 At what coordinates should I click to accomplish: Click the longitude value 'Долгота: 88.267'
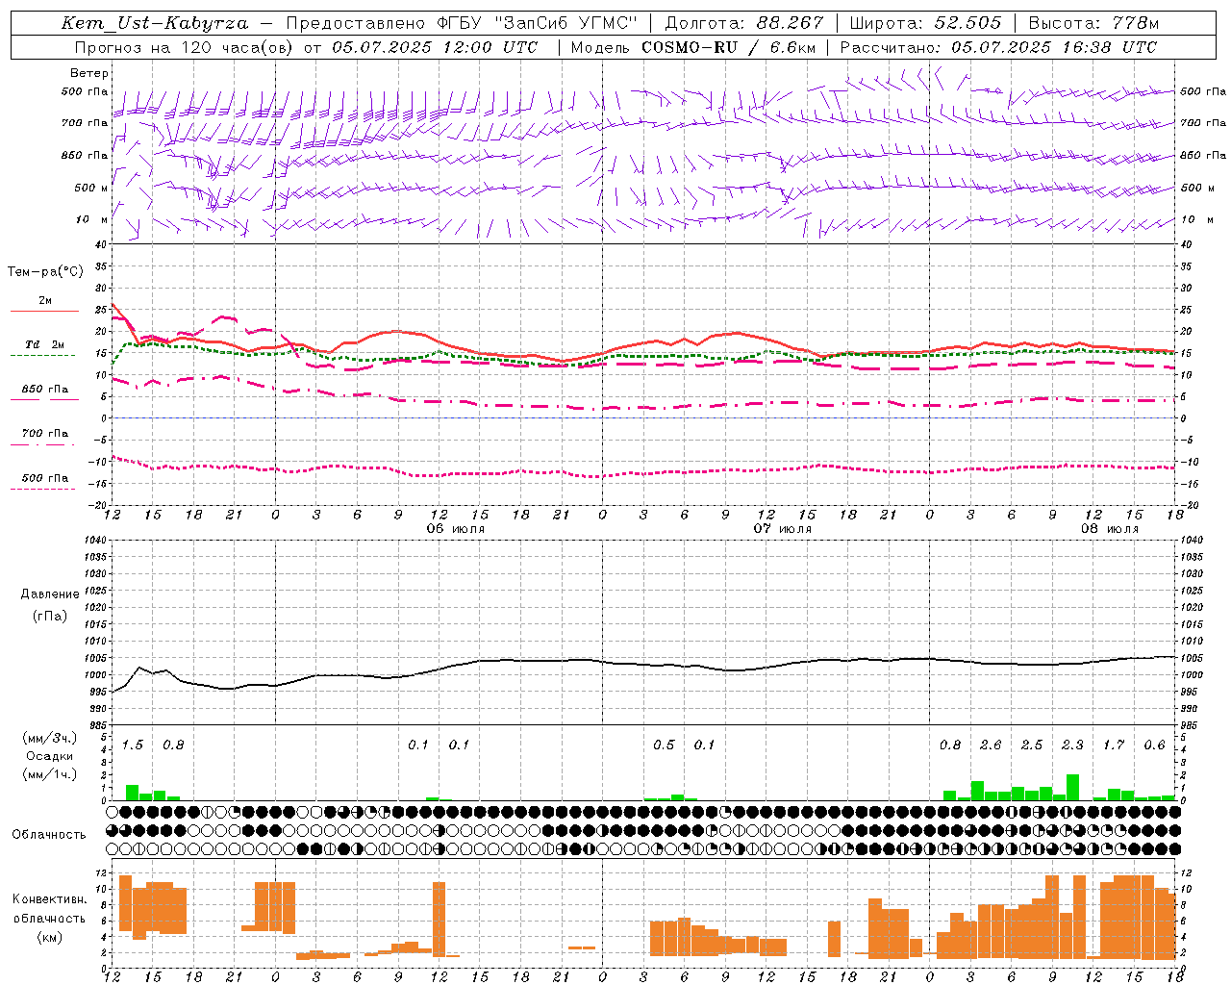pyautogui.click(x=744, y=23)
